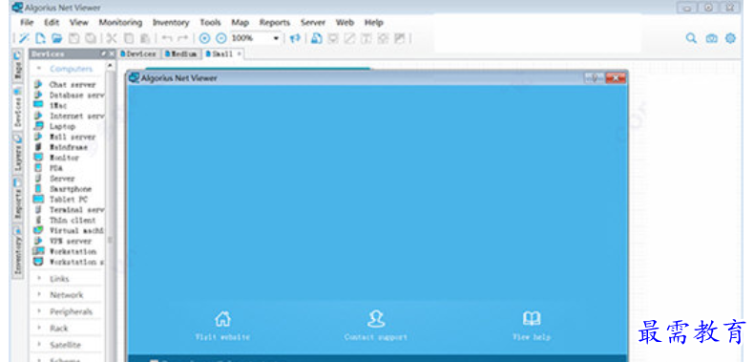
Task: Expand the Peripherals category
Action: click(39, 311)
